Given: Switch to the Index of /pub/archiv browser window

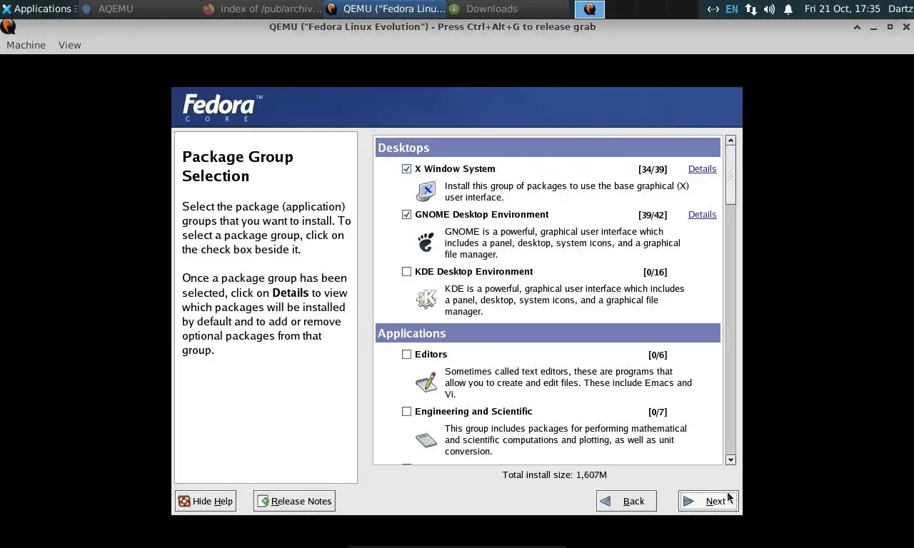Looking at the screenshot, I should pos(262,9).
